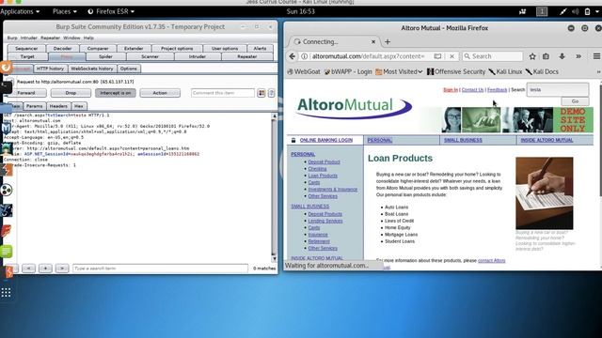Click Sign In link on Altoro Mutual
Screen dimensions: 602x338
pyautogui.click(x=451, y=90)
